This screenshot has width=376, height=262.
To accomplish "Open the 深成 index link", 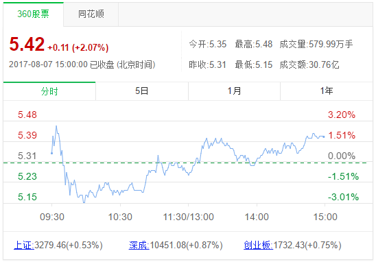I will tap(139, 246).
